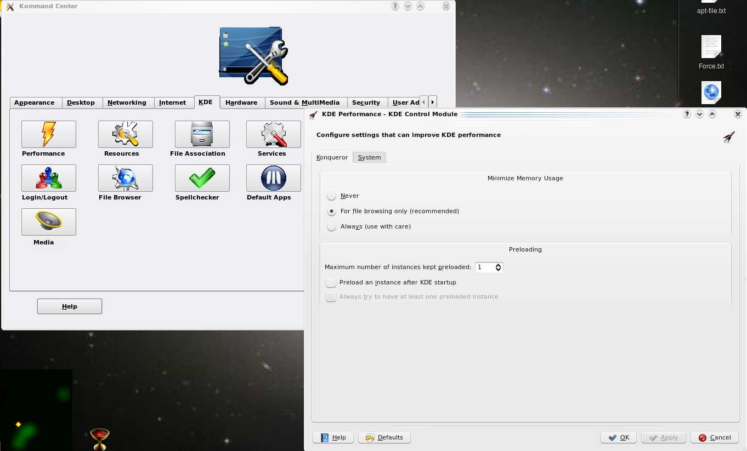Select the Never memory usage option

tap(331, 196)
